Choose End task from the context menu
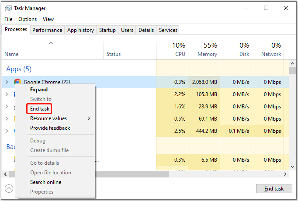This screenshot has height=201, width=298. pos(41,109)
